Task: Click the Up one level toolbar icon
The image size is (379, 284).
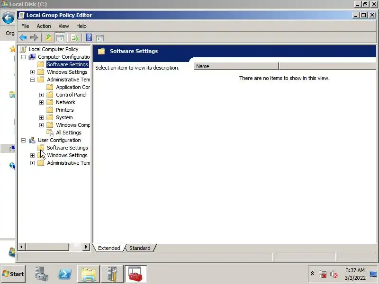Action: pyautogui.click(x=49, y=38)
